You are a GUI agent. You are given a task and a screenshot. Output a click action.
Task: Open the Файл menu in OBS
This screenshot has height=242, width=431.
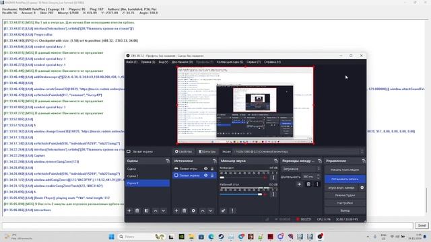[132, 62]
